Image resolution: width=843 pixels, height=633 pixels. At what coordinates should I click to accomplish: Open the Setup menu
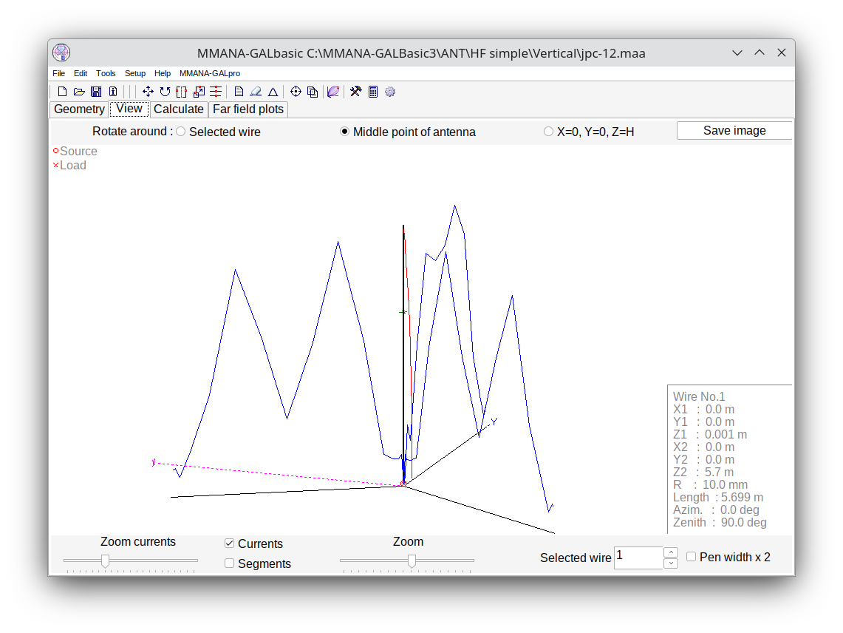pos(135,73)
